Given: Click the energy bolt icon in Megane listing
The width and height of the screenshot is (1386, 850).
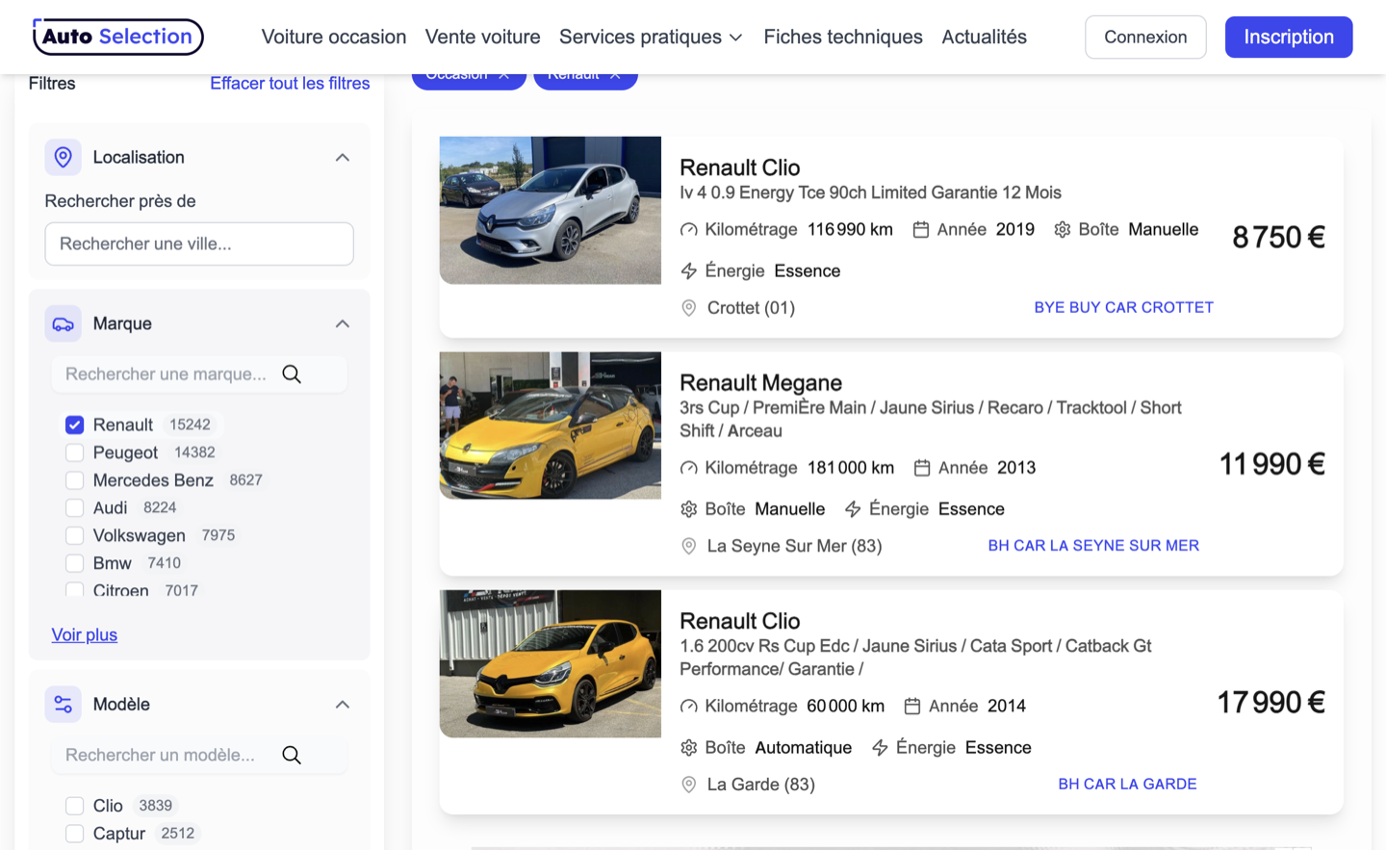Looking at the screenshot, I should point(853,509).
